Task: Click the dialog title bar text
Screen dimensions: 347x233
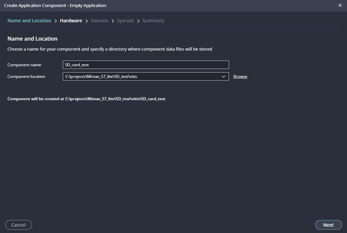Action: [55, 5]
